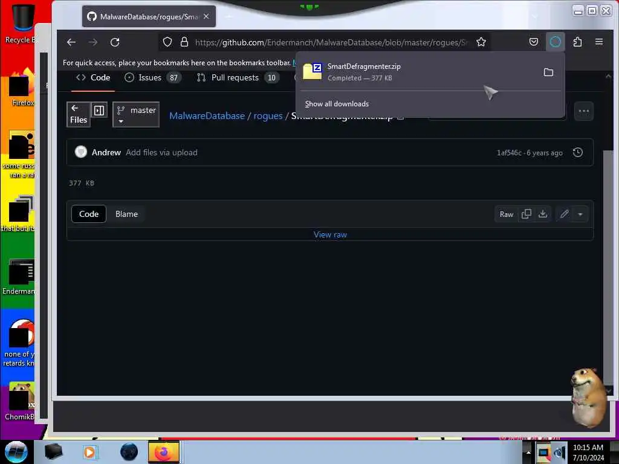Open the dark globe taskbar icon
The width and height of the screenshot is (619, 464).
coord(129,452)
